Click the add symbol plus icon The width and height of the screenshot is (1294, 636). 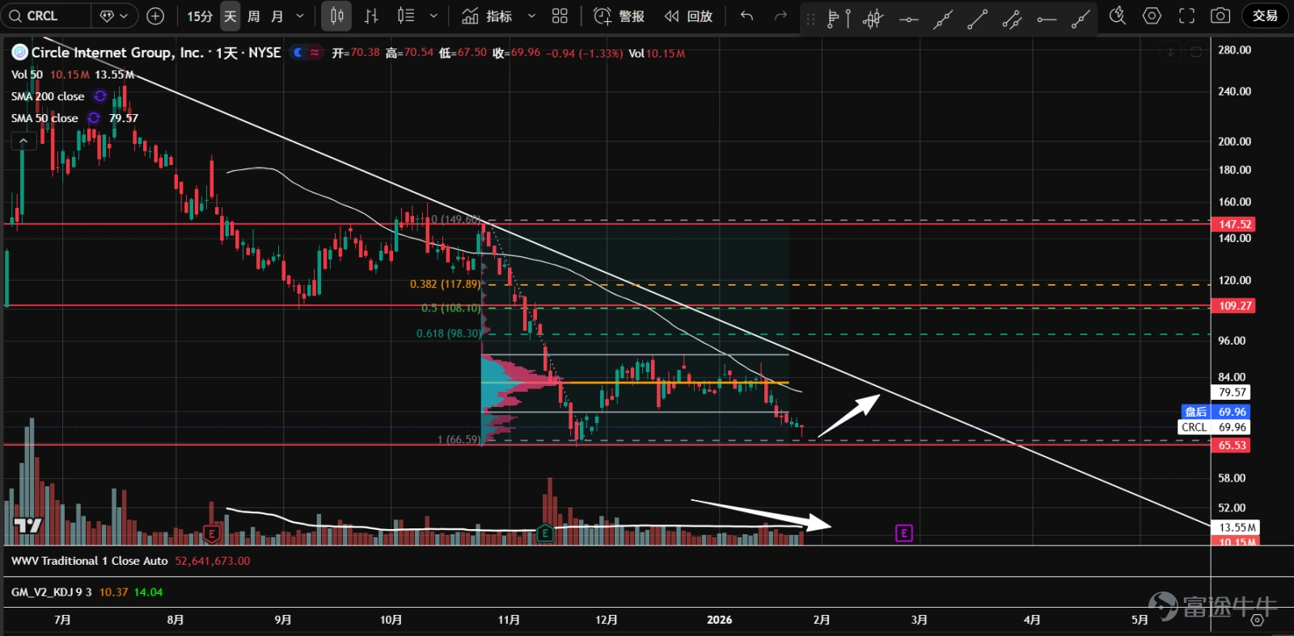(155, 16)
